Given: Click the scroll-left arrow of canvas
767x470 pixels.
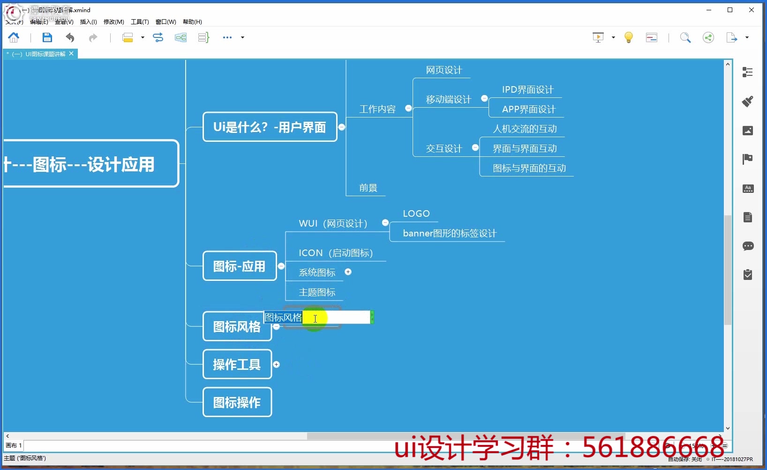Looking at the screenshot, I should (x=7, y=436).
